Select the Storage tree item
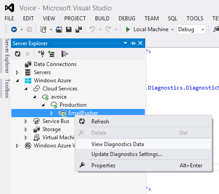Screen dimensions: 219x194 point(52,129)
